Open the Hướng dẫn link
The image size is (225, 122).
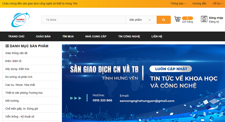tap(199, 4)
